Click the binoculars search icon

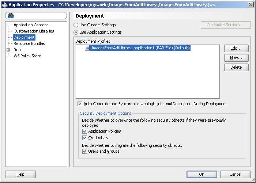[x=11, y=16]
